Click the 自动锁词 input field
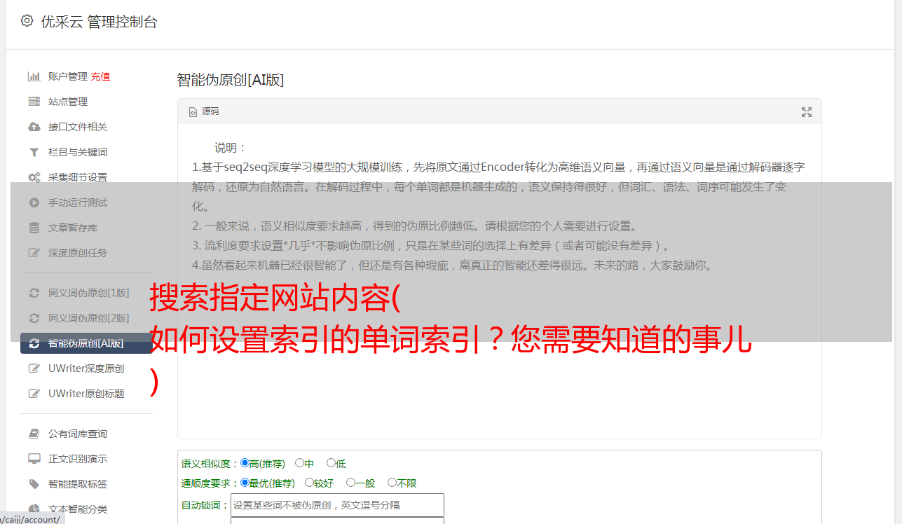Screen dimensions: 902x524 pos(337,505)
